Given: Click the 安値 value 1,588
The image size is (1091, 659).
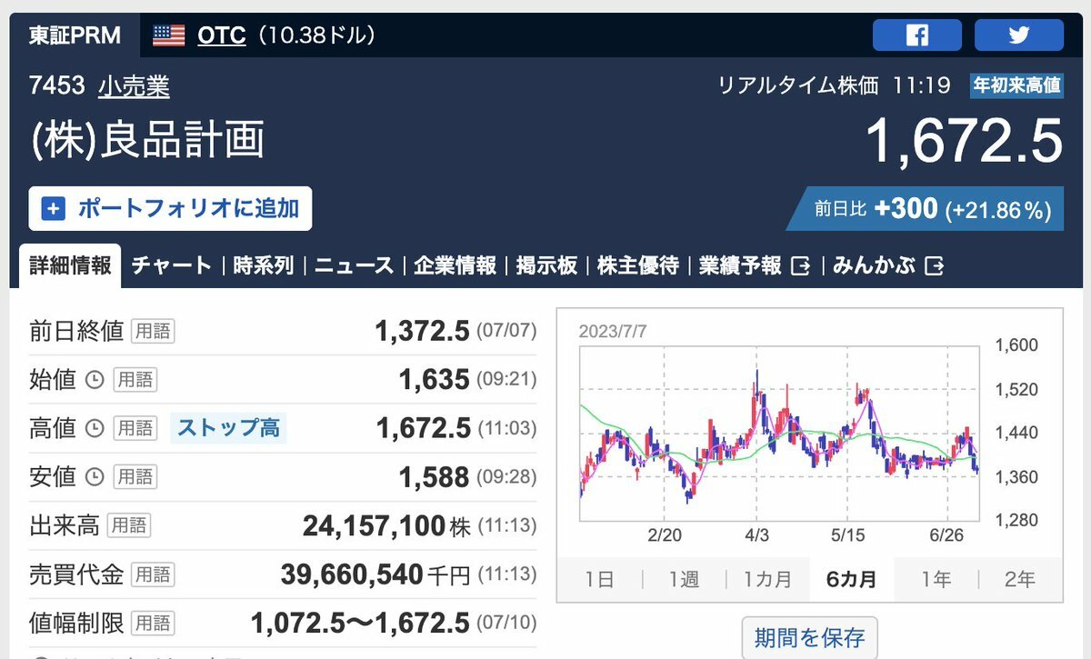Looking at the screenshot, I should pos(435,476).
